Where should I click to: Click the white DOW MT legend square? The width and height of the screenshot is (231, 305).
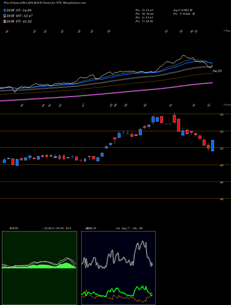click(5, 16)
